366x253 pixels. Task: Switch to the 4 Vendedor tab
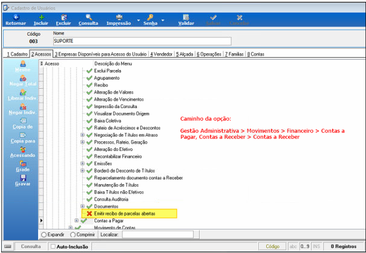click(161, 54)
